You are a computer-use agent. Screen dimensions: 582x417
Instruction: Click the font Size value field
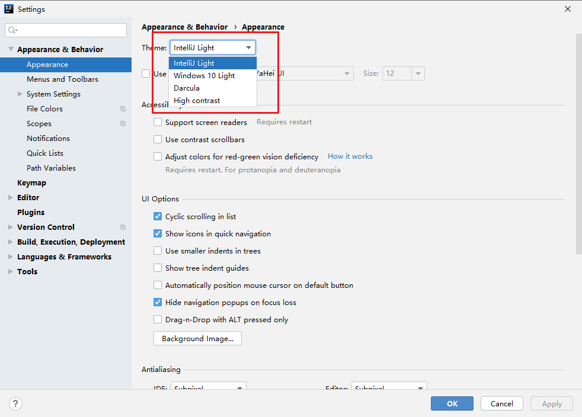coord(397,73)
